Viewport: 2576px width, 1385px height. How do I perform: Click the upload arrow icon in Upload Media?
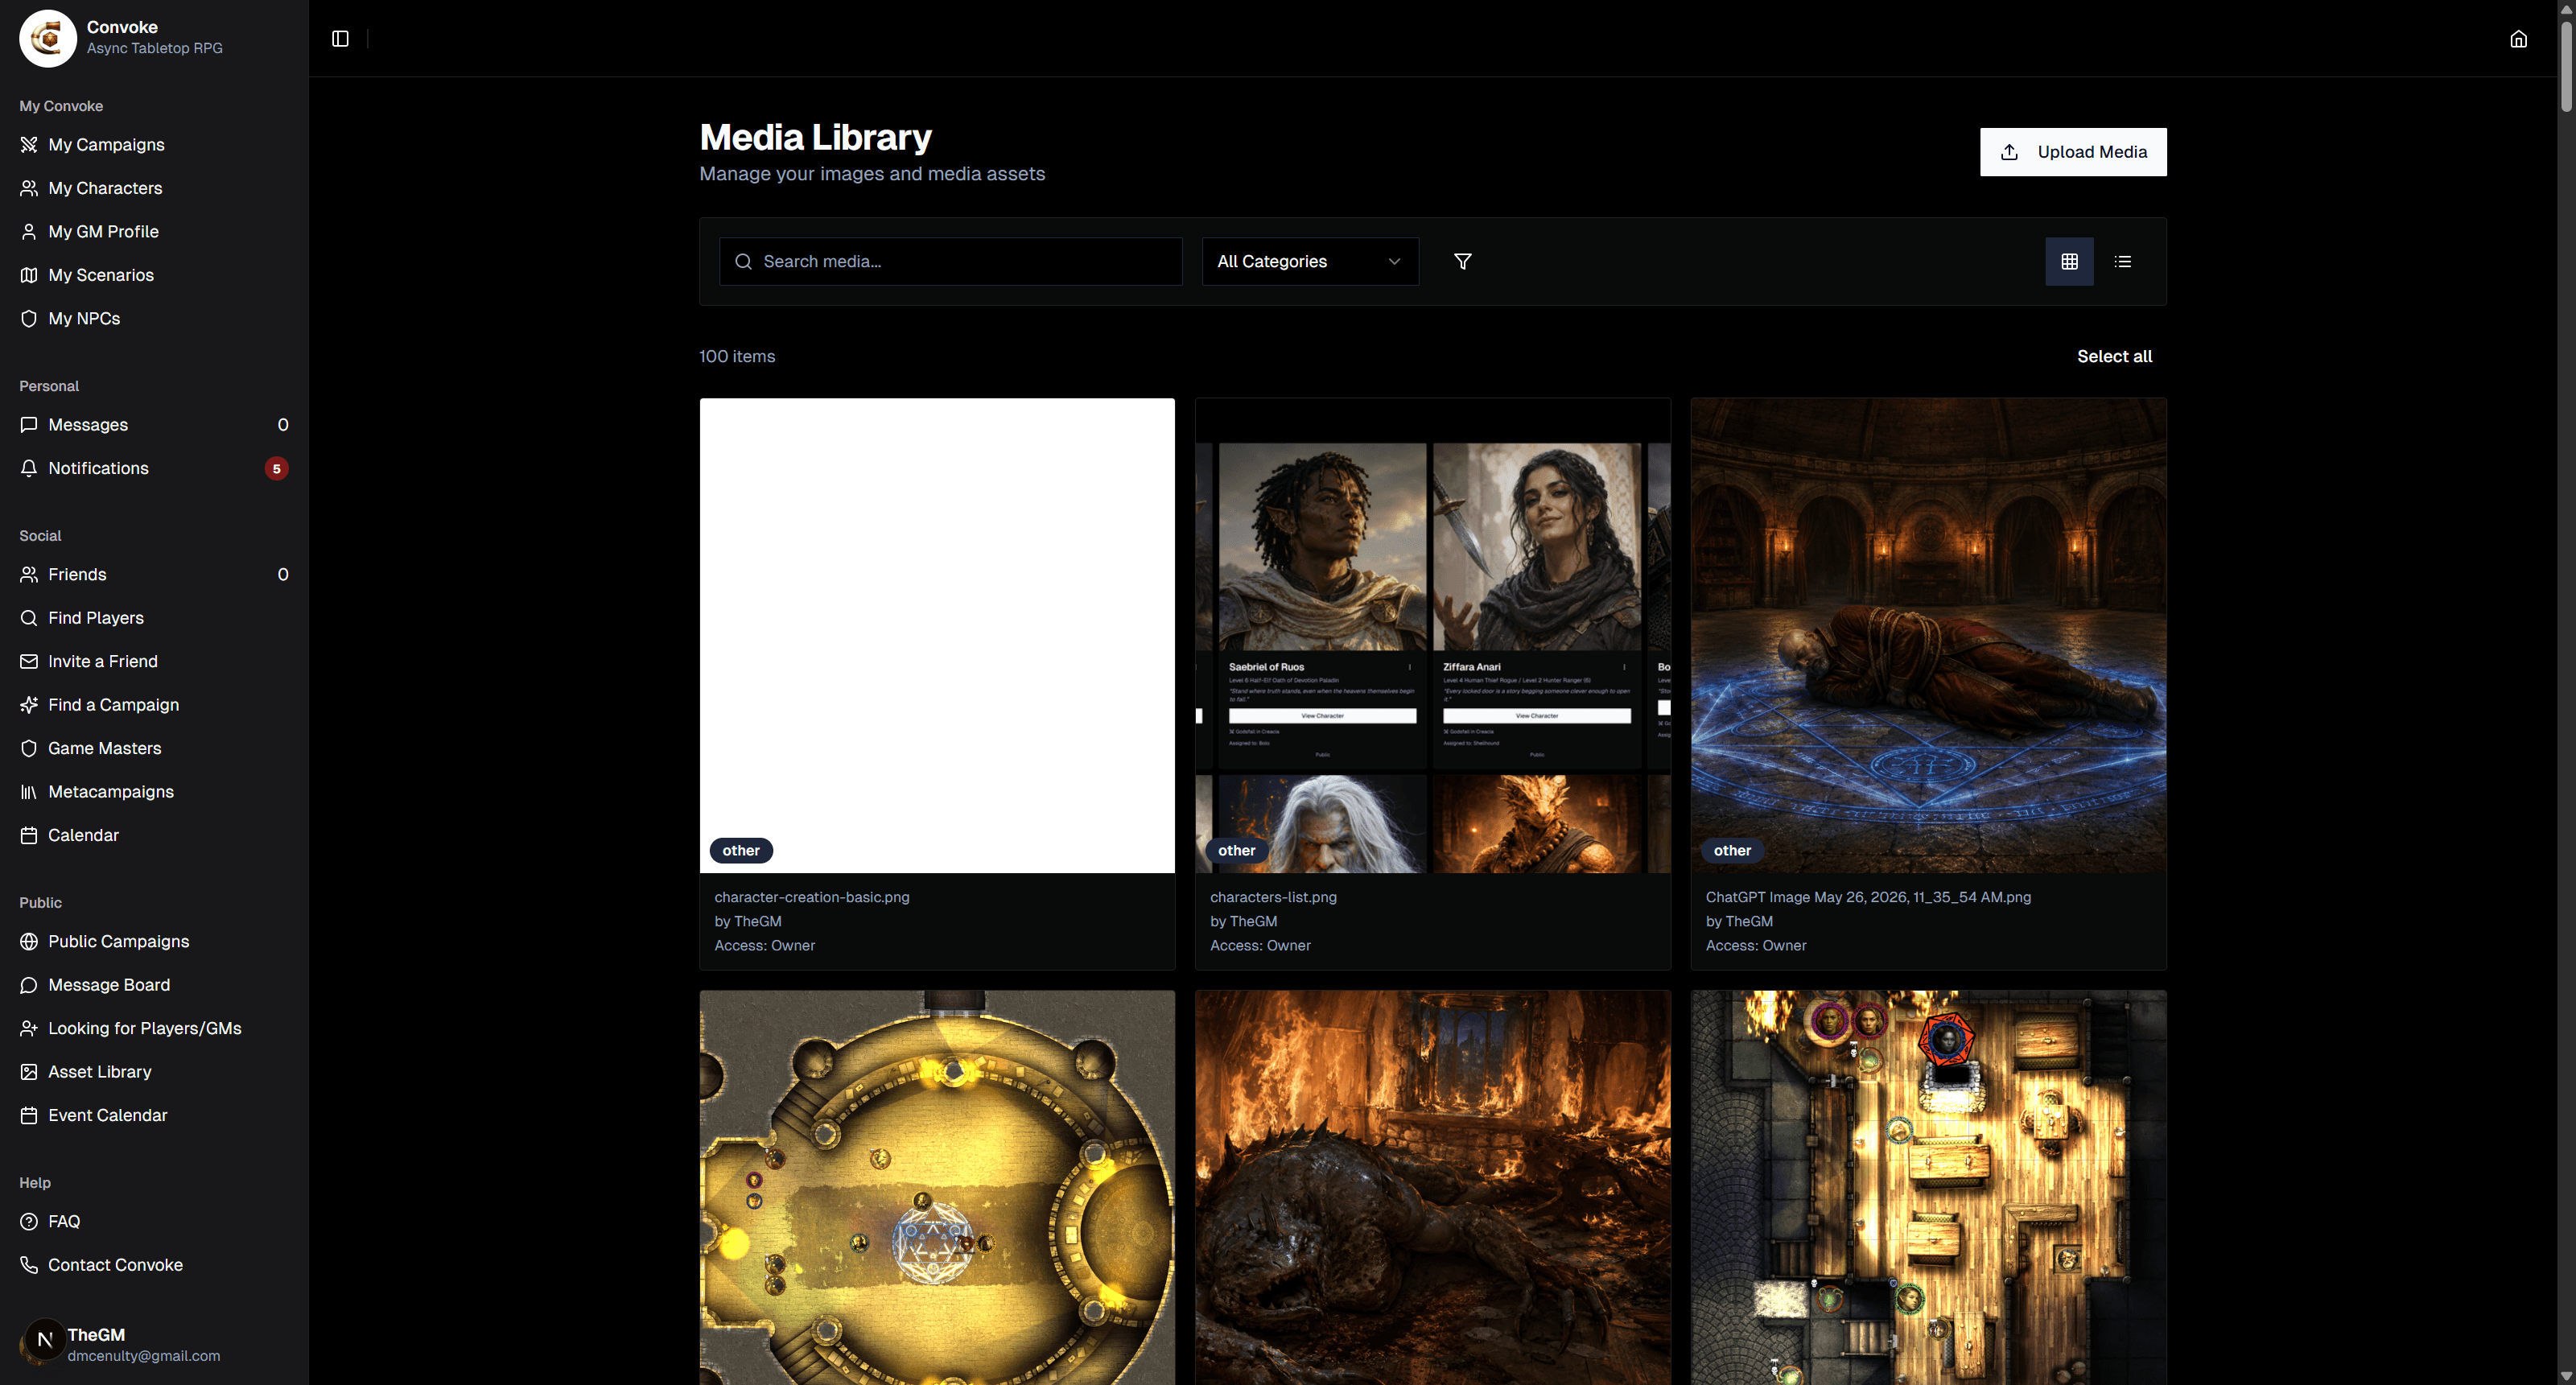pyautogui.click(x=2009, y=152)
